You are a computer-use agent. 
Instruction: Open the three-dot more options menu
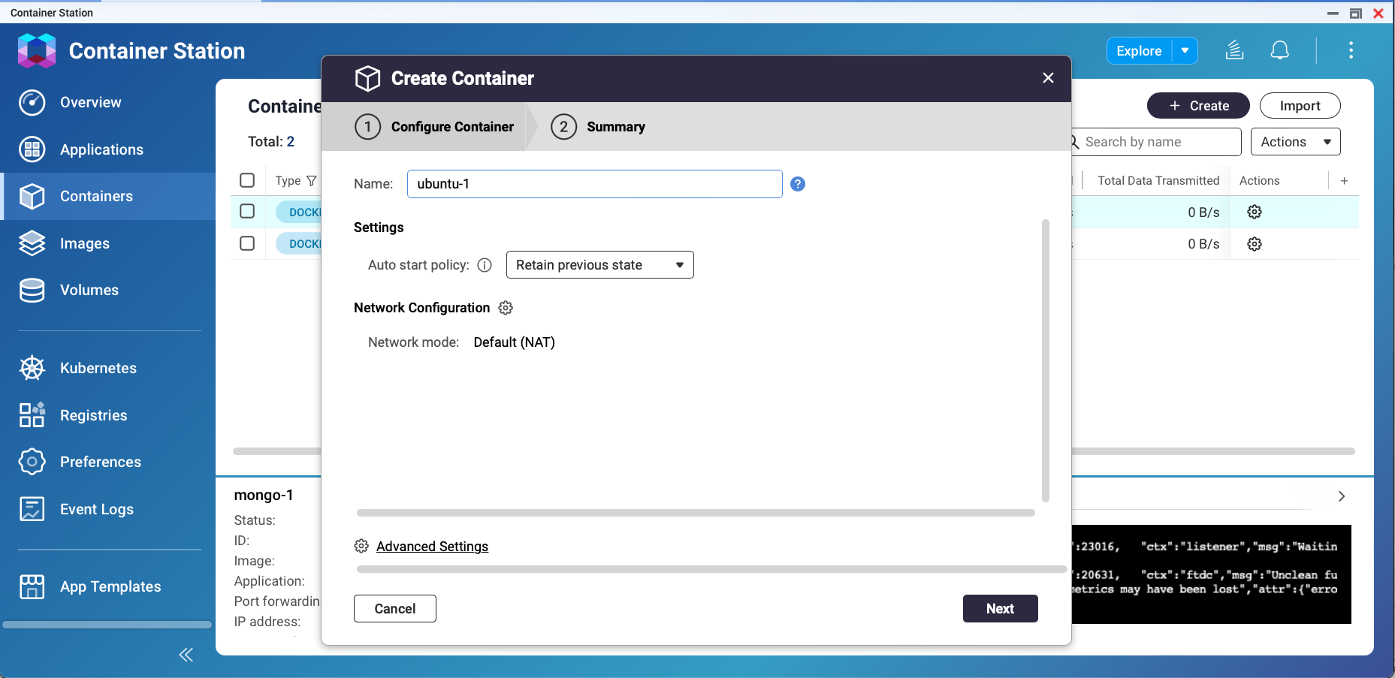[1351, 50]
